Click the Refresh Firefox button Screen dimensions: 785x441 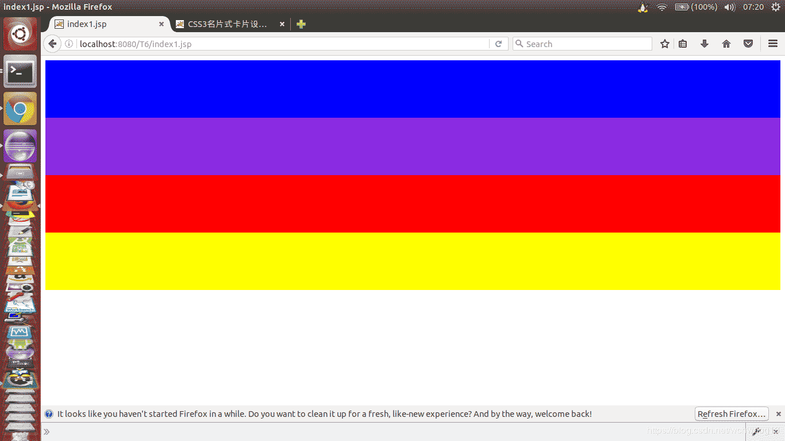pyautogui.click(x=731, y=414)
